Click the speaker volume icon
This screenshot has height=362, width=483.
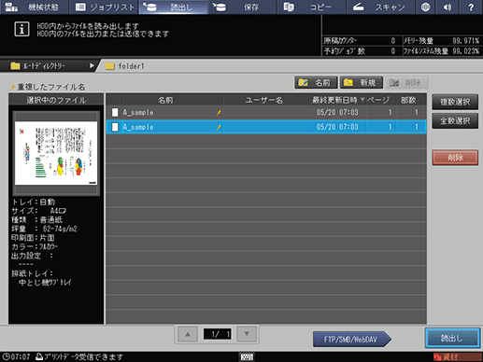coord(447,7)
